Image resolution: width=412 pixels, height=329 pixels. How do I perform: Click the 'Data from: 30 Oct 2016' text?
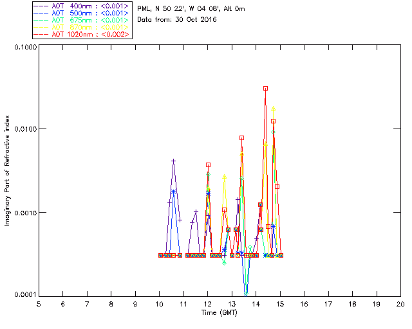pyautogui.click(x=177, y=20)
